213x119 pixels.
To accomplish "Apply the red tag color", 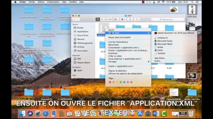I will coord(110,82).
